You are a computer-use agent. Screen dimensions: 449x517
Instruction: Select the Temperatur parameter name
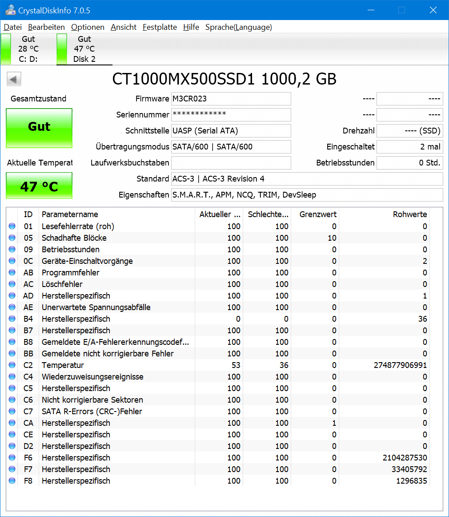pyautogui.click(x=63, y=365)
